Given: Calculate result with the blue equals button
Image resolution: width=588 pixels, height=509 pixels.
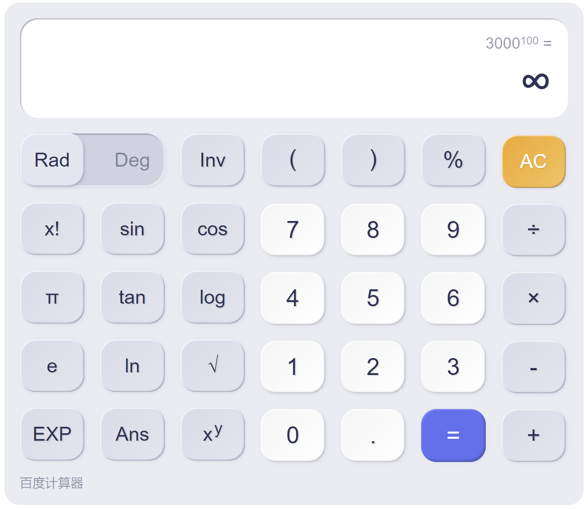Looking at the screenshot, I should pos(453,435).
